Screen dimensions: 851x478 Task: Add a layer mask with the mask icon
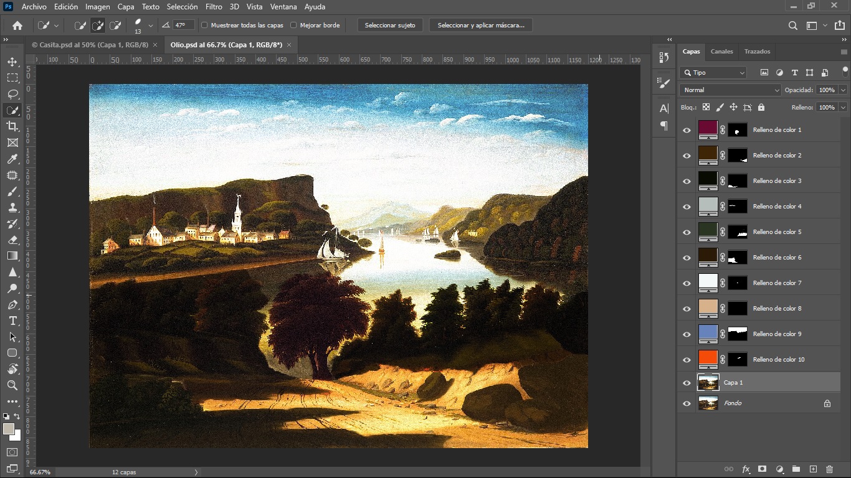[x=762, y=469]
